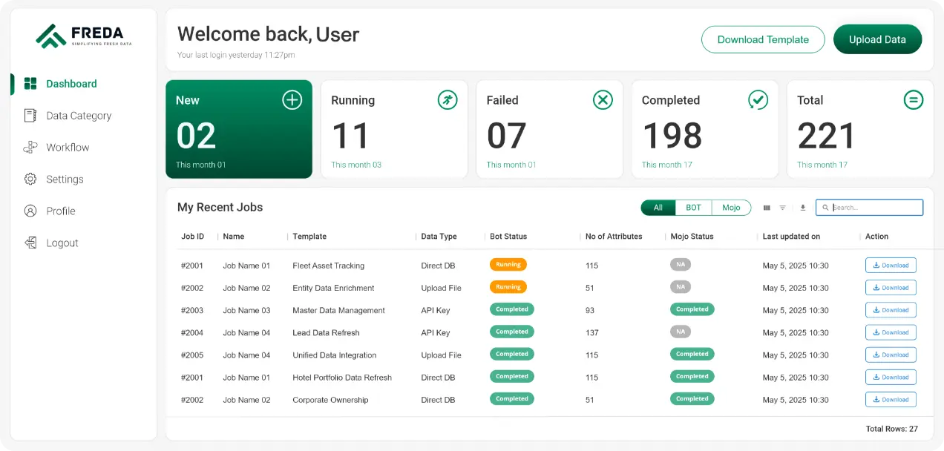This screenshot has height=451, width=944.
Task: Click the Download Template button
Action: 763,40
